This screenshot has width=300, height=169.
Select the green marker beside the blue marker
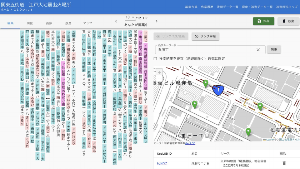pyautogui.click(x=206, y=83)
